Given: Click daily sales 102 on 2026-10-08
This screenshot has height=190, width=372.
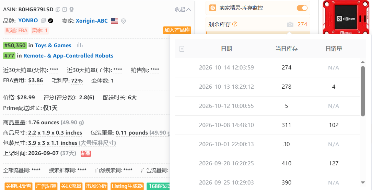Looking at the screenshot, I should pos(334,125).
